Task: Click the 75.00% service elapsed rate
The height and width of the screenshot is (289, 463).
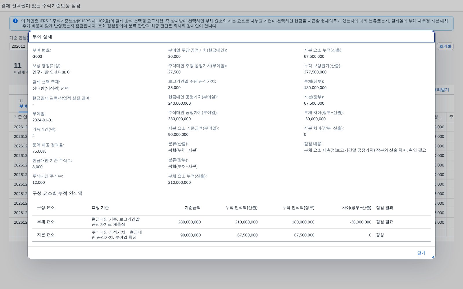Action: point(39,151)
